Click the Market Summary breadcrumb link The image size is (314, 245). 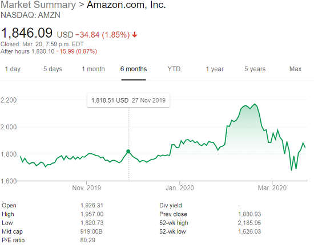[38, 5]
